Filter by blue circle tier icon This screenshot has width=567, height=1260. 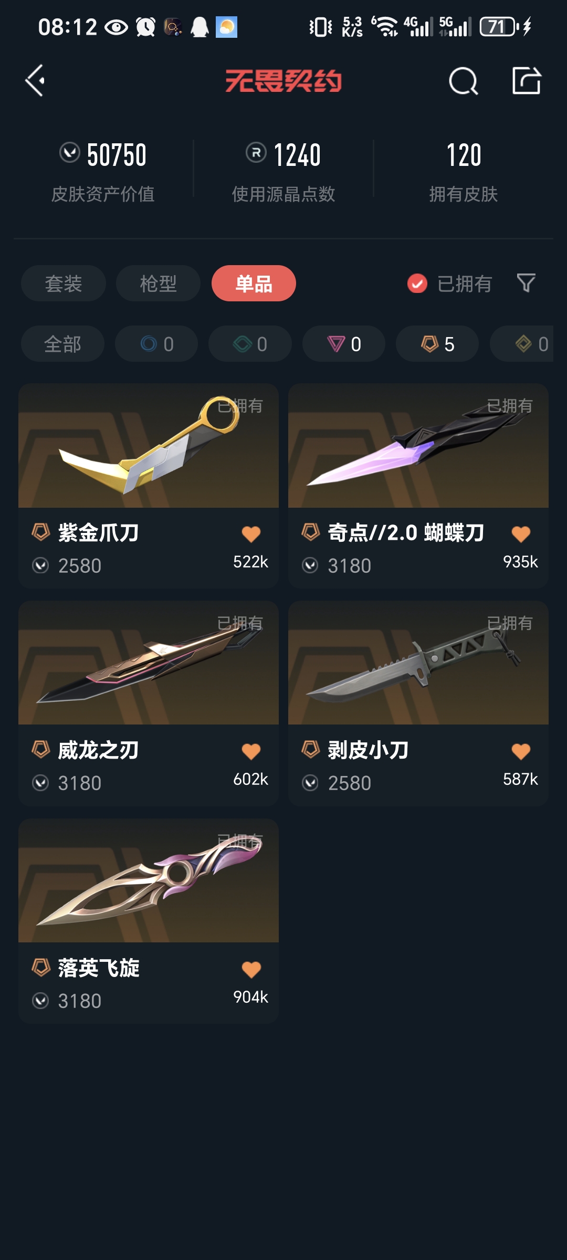pyautogui.click(x=156, y=344)
